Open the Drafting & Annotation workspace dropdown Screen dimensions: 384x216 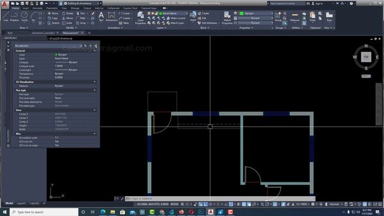(x=82, y=4)
